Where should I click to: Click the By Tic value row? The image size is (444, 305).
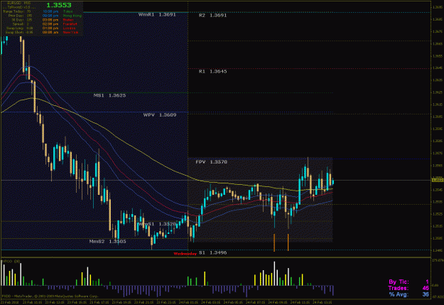point(408,282)
